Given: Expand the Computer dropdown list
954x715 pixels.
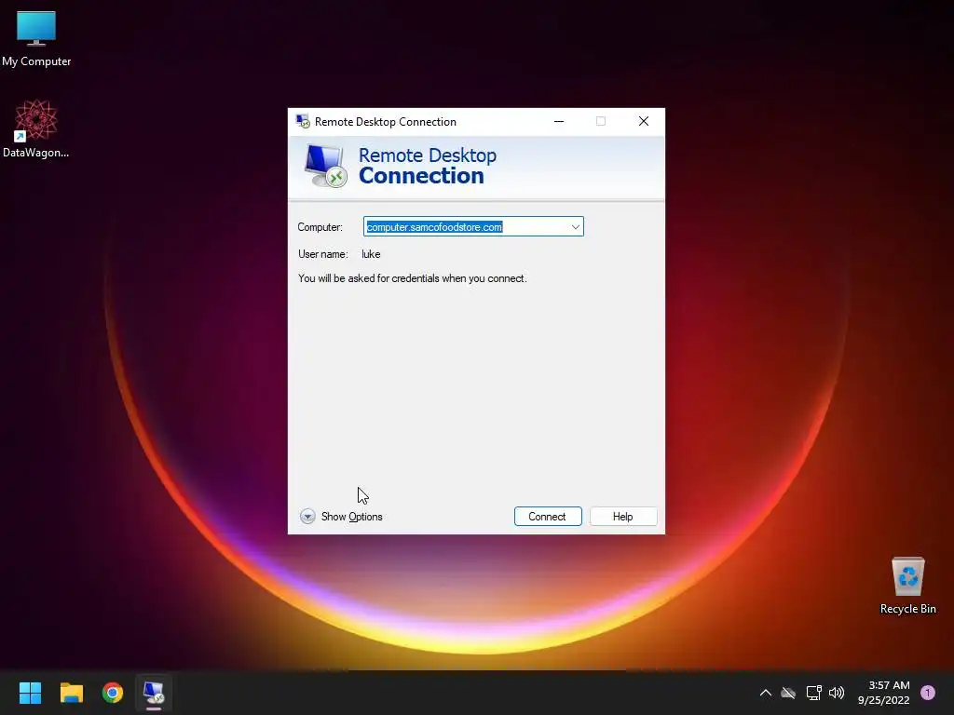Looking at the screenshot, I should click(575, 227).
